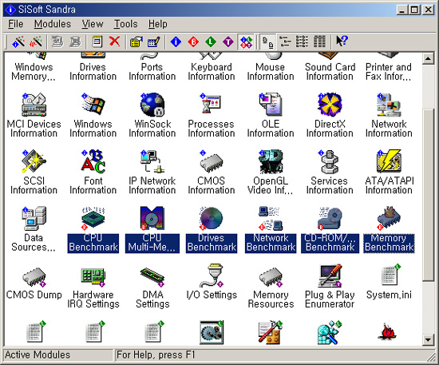Open the Modules menu

coord(53,24)
